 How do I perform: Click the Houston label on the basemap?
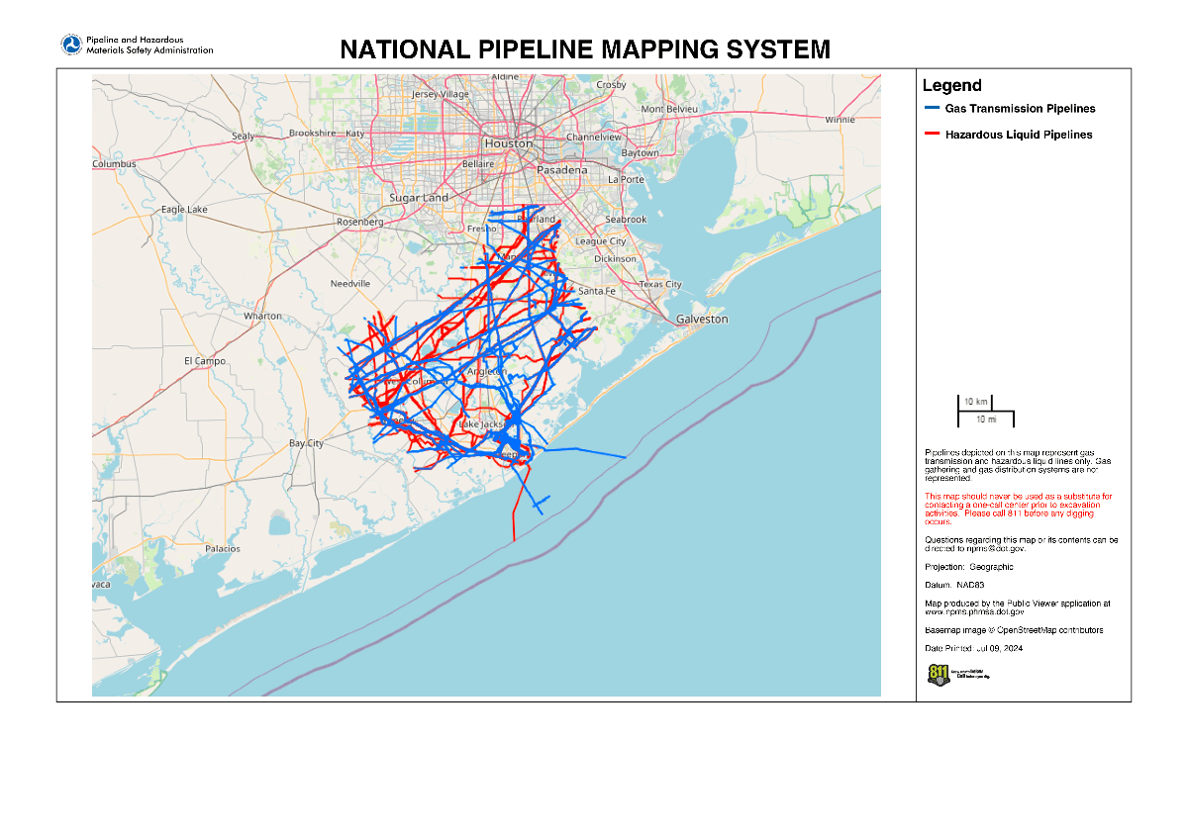[508, 143]
